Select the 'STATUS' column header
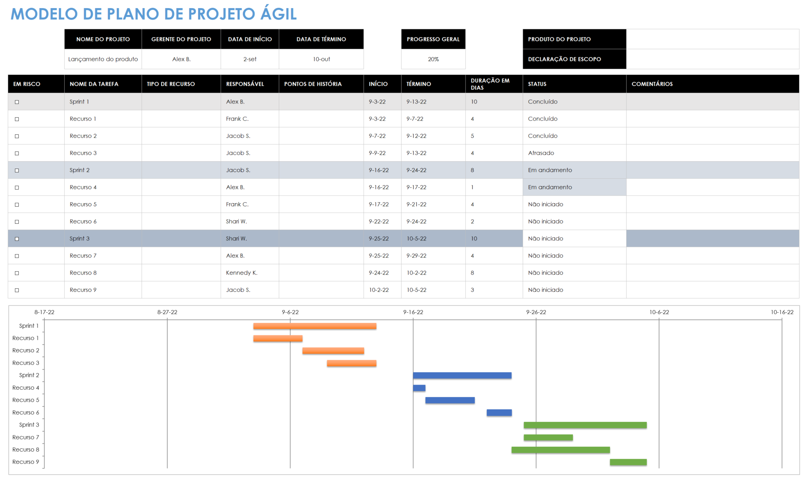The width and height of the screenshot is (806, 477). pyautogui.click(x=575, y=84)
